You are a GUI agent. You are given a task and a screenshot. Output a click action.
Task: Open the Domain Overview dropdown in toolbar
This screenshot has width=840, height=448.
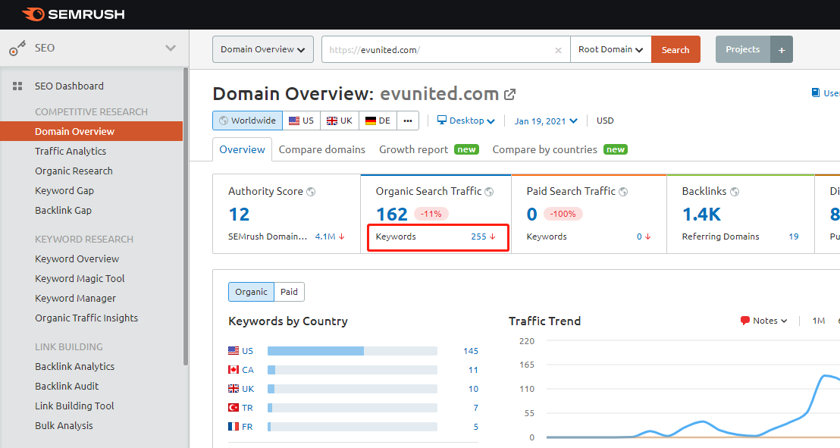pyautogui.click(x=262, y=49)
